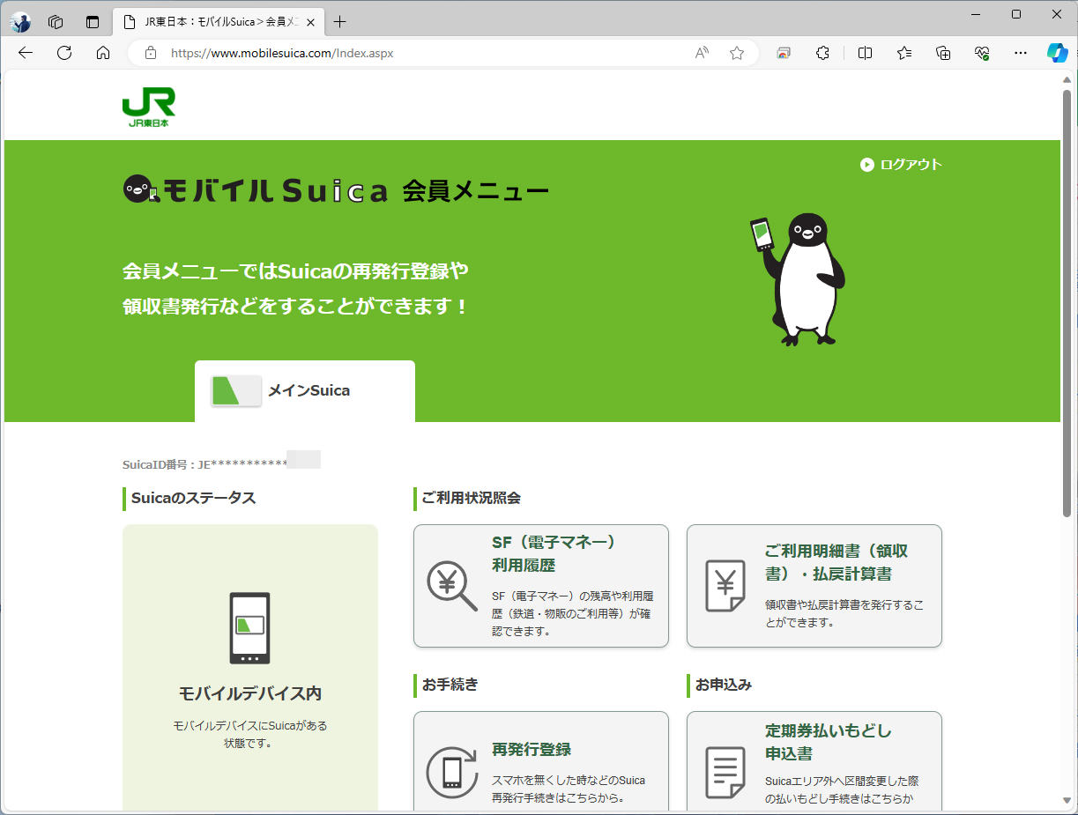The width and height of the screenshot is (1078, 815).
Task: Open Collections
Action: pos(943,53)
